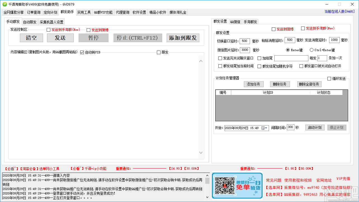Open the 软件设置 tab

(x=140, y=12)
